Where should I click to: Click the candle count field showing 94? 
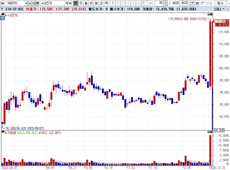click(159, 3)
